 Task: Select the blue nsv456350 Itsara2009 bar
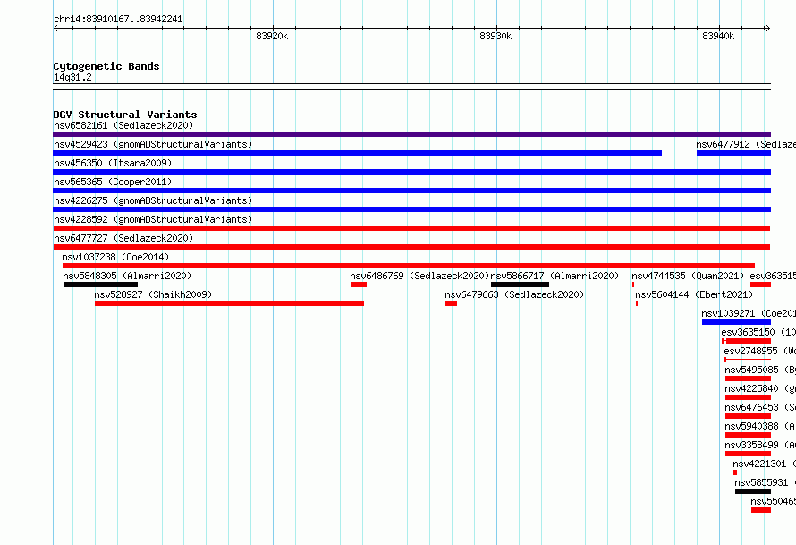411,172
